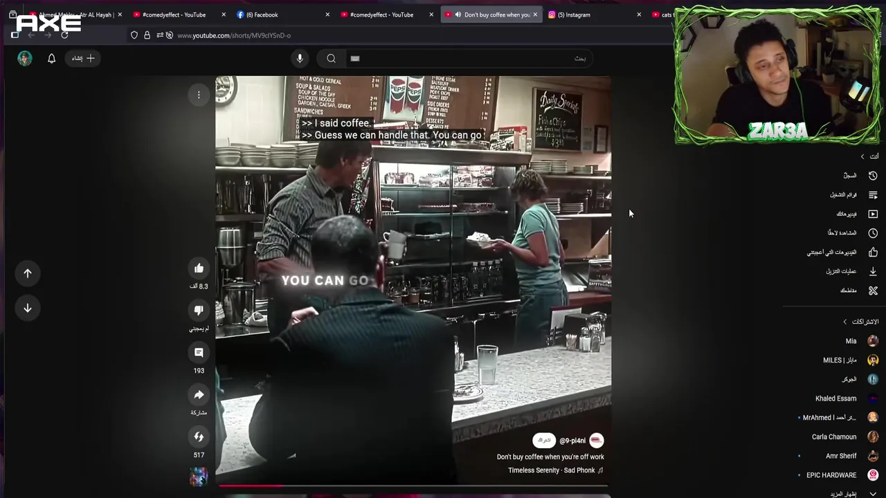Click title Don't buy coffee when you're off work

tap(550, 457)
